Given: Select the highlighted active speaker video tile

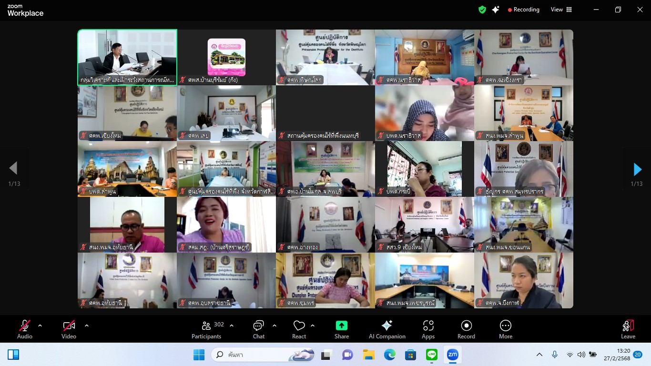Looking at the screenshot, I should pos(127,57).
